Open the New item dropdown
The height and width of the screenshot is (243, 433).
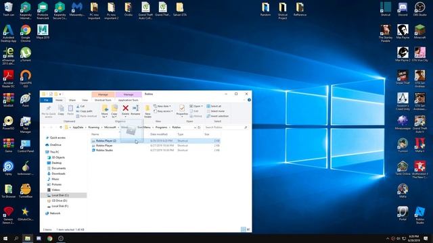pos(162,106)
